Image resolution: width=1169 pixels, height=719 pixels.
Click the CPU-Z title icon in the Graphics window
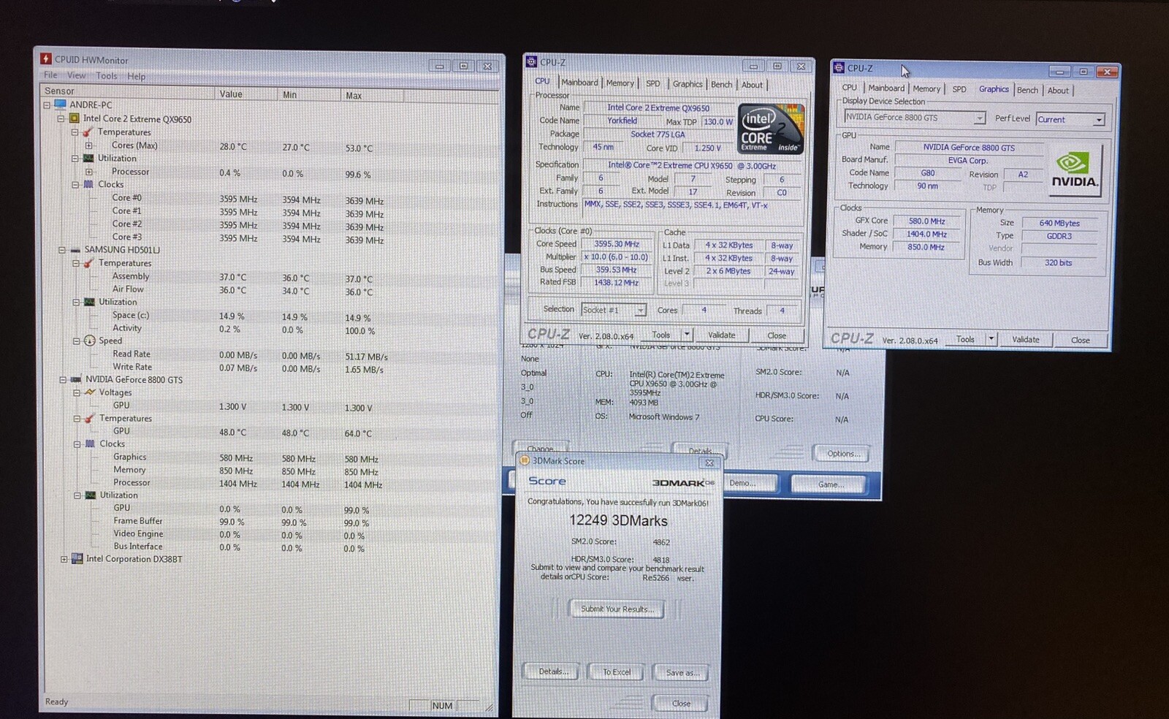[839, 68]
